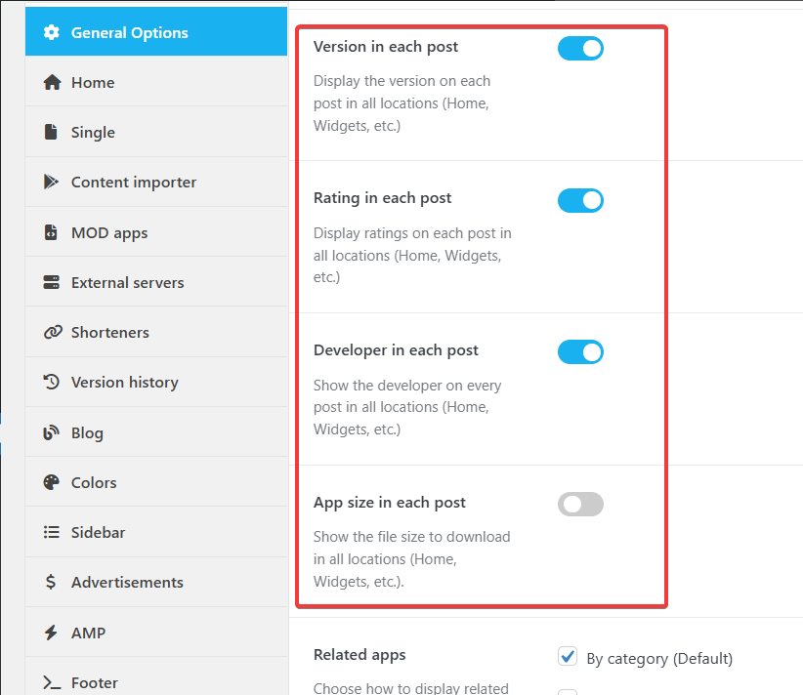The height and width of the screenshot is (695, 803).
Task: Click the Home house icon
Action: [52, 83]
